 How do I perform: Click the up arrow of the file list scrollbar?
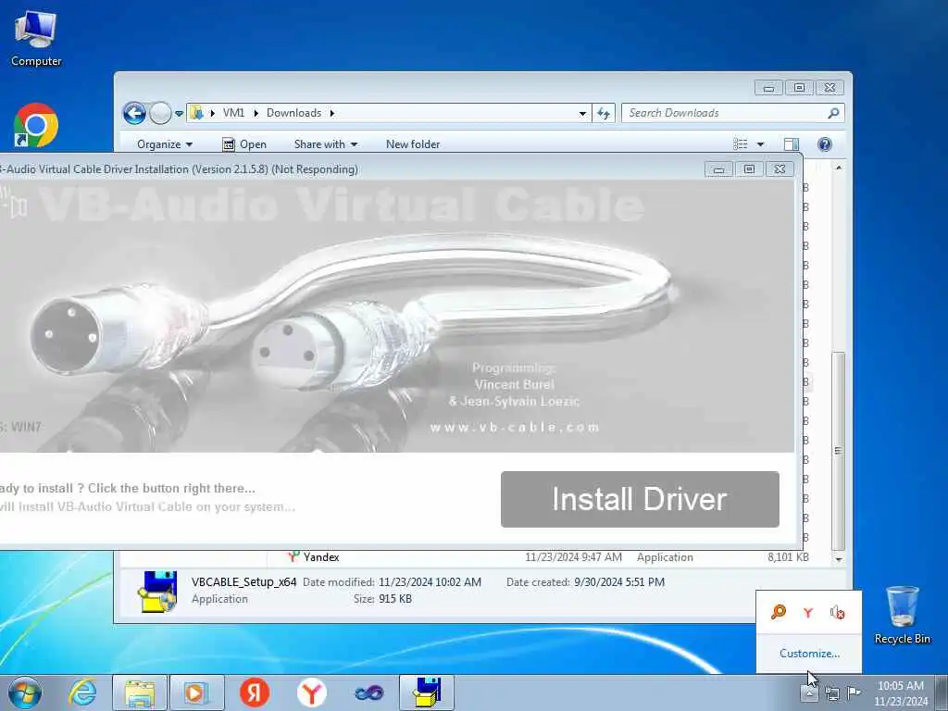(x=839, y=168)
